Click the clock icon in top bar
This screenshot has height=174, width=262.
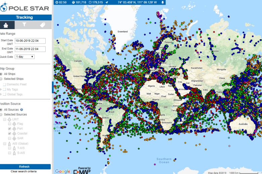point(57,2)
